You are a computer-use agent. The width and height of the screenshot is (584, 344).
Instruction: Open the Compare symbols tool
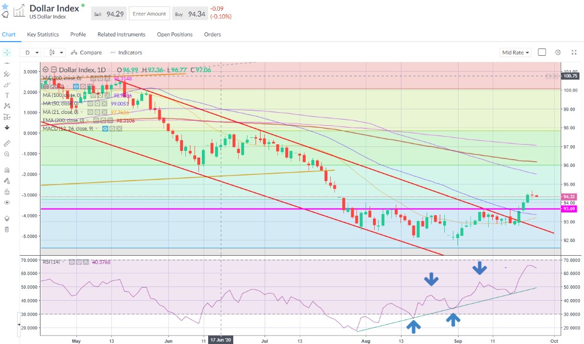87,52
